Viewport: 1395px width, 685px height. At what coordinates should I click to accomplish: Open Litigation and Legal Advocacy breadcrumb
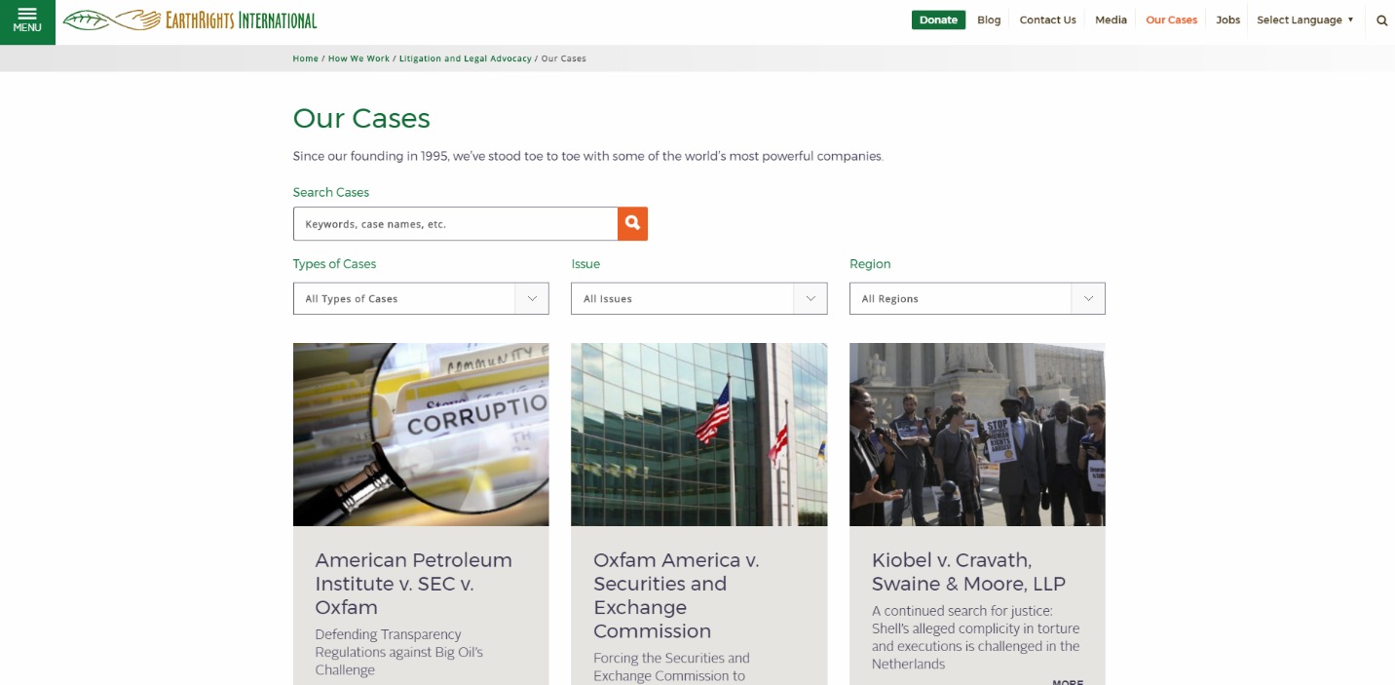coord(465,58)
